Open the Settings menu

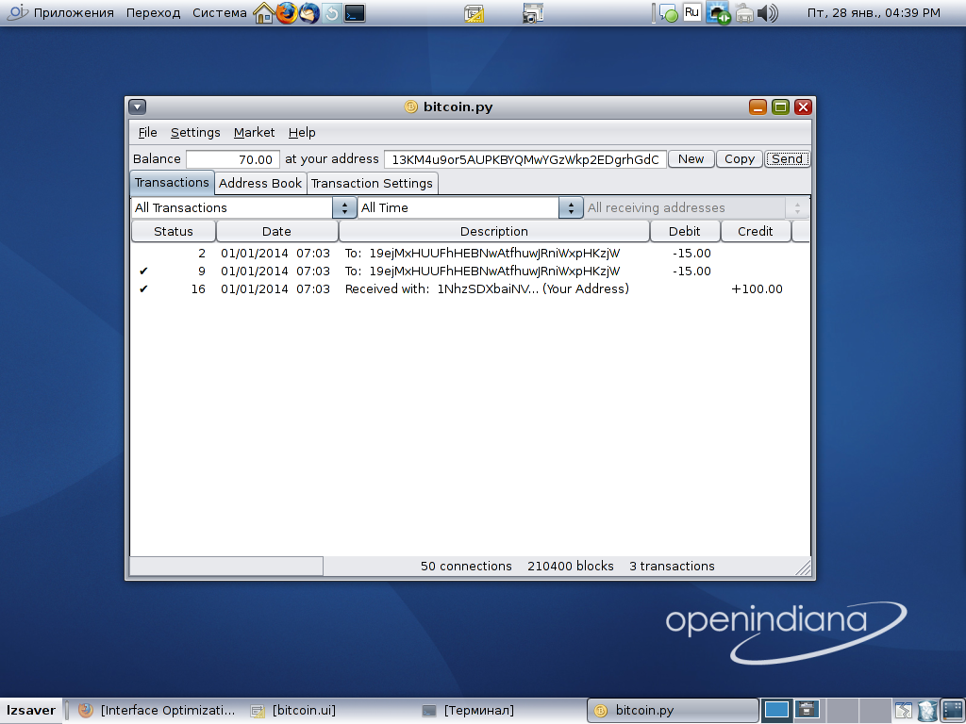195,133
